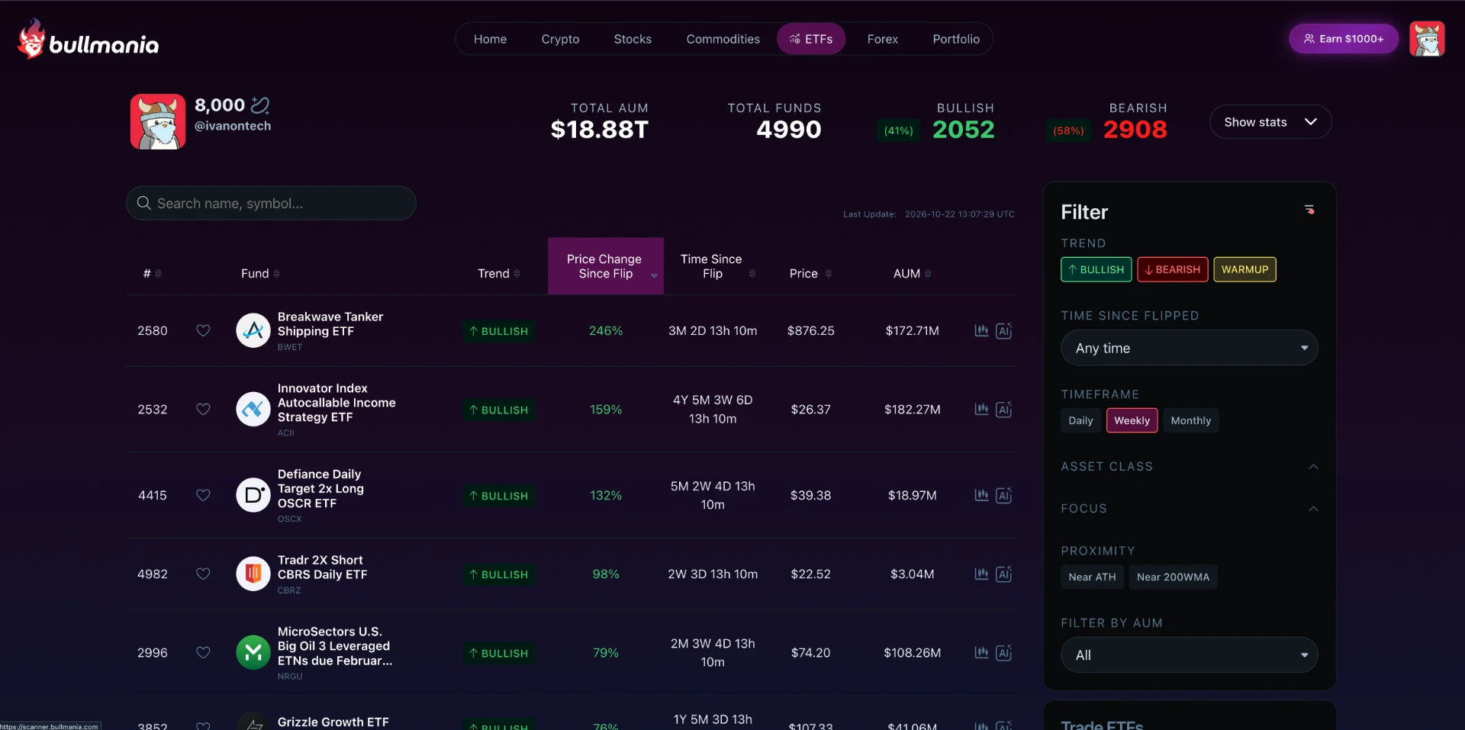Open chart icon for Tradr CBRZ row
This screenshot has height=730, width=1465.
pos(981,574)
